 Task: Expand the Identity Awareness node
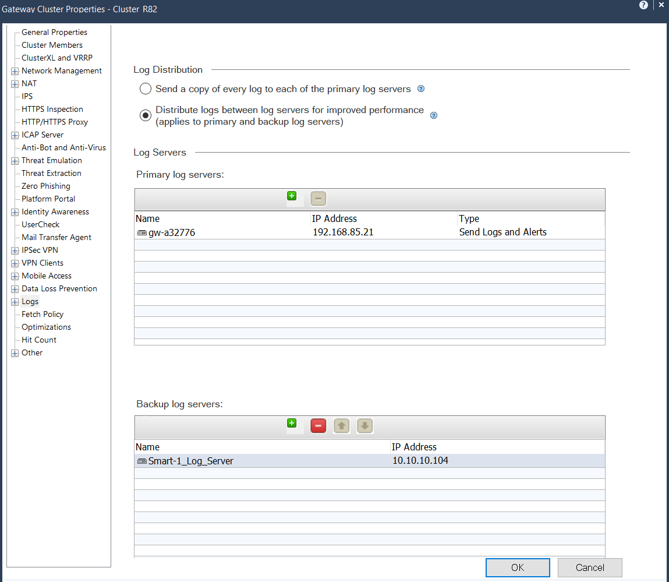(x=14, y=211)
